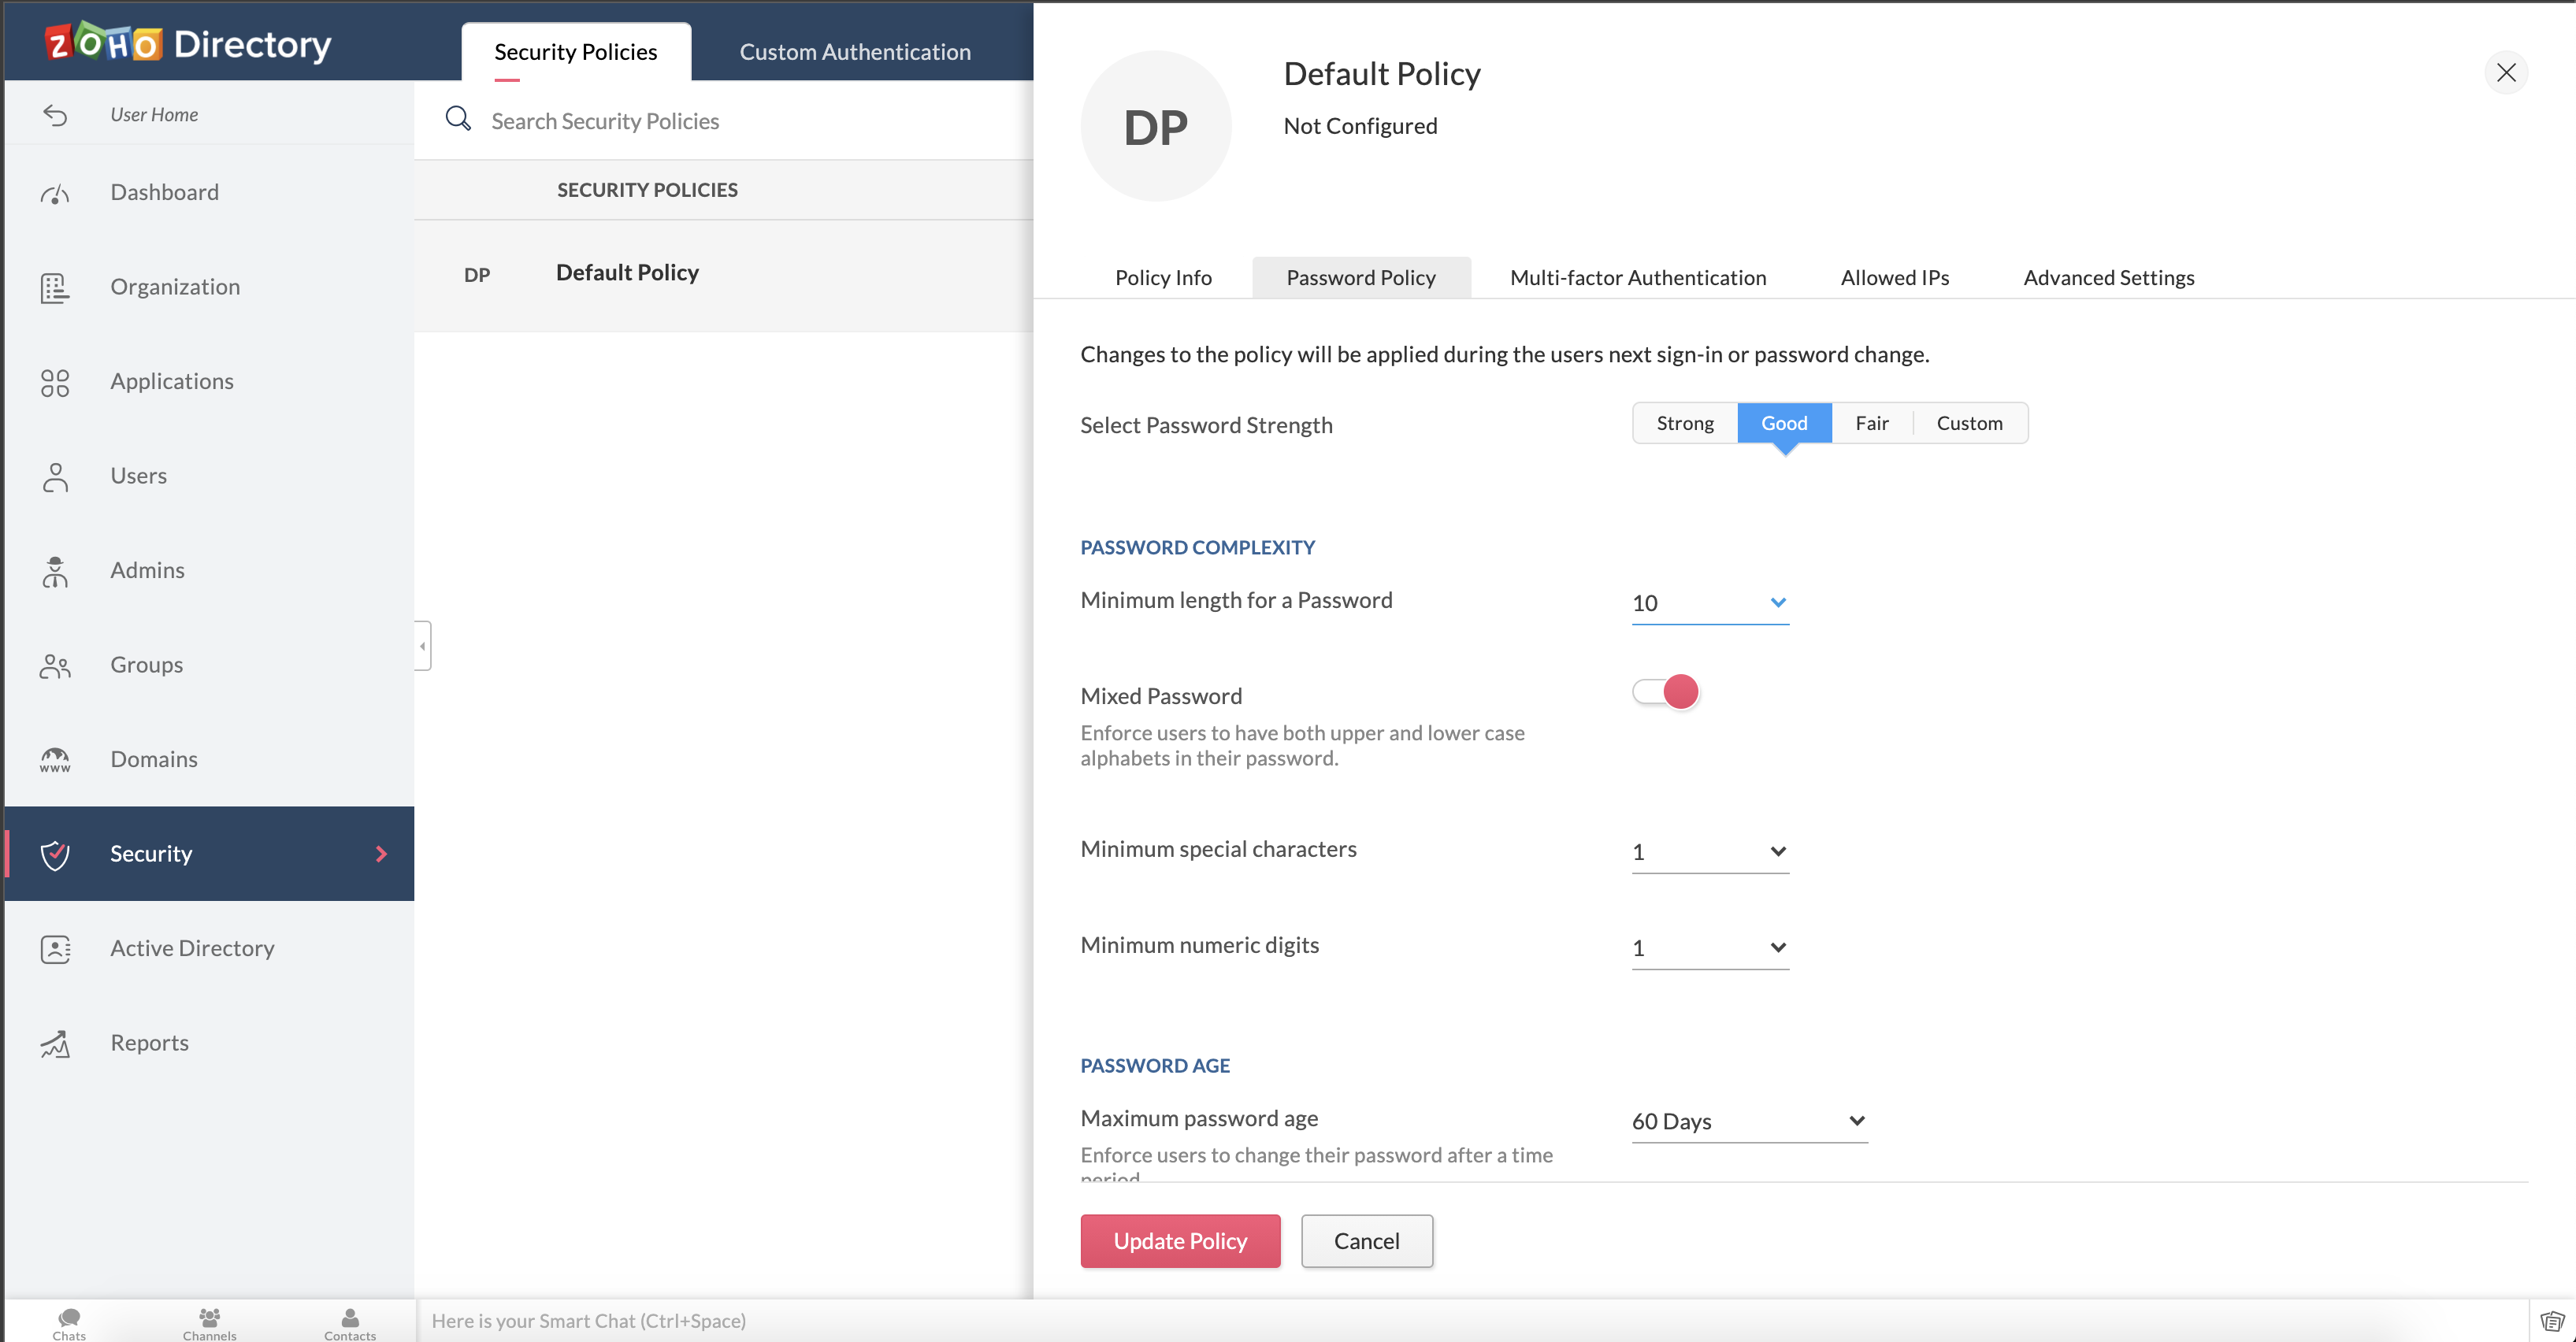Open Organization via its building icon
This screenshot has width=2576, height=1342.
pyautogui.click(x=55, y=288)
